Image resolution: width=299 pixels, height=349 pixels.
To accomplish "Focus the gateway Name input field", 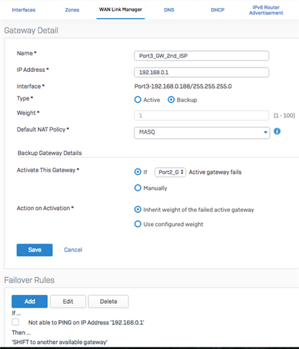I will pos(202,56).
